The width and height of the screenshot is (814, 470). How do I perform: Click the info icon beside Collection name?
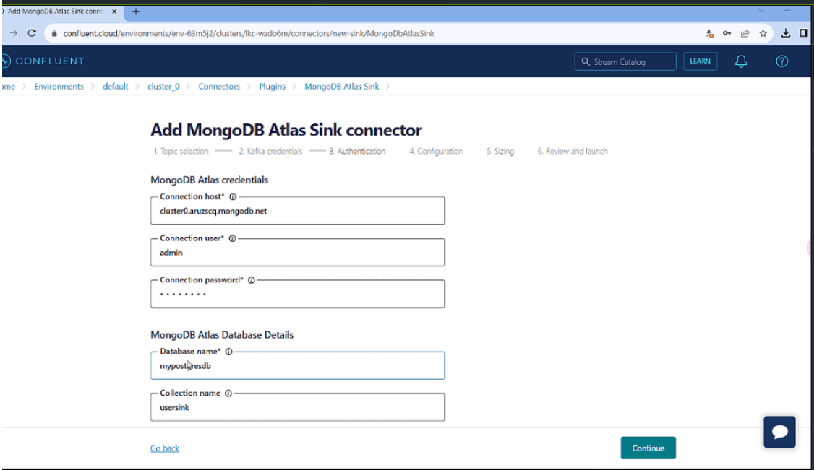[x=227, y=393]
